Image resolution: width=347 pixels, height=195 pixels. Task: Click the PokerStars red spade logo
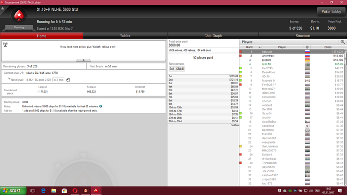(x=19, y=15)
